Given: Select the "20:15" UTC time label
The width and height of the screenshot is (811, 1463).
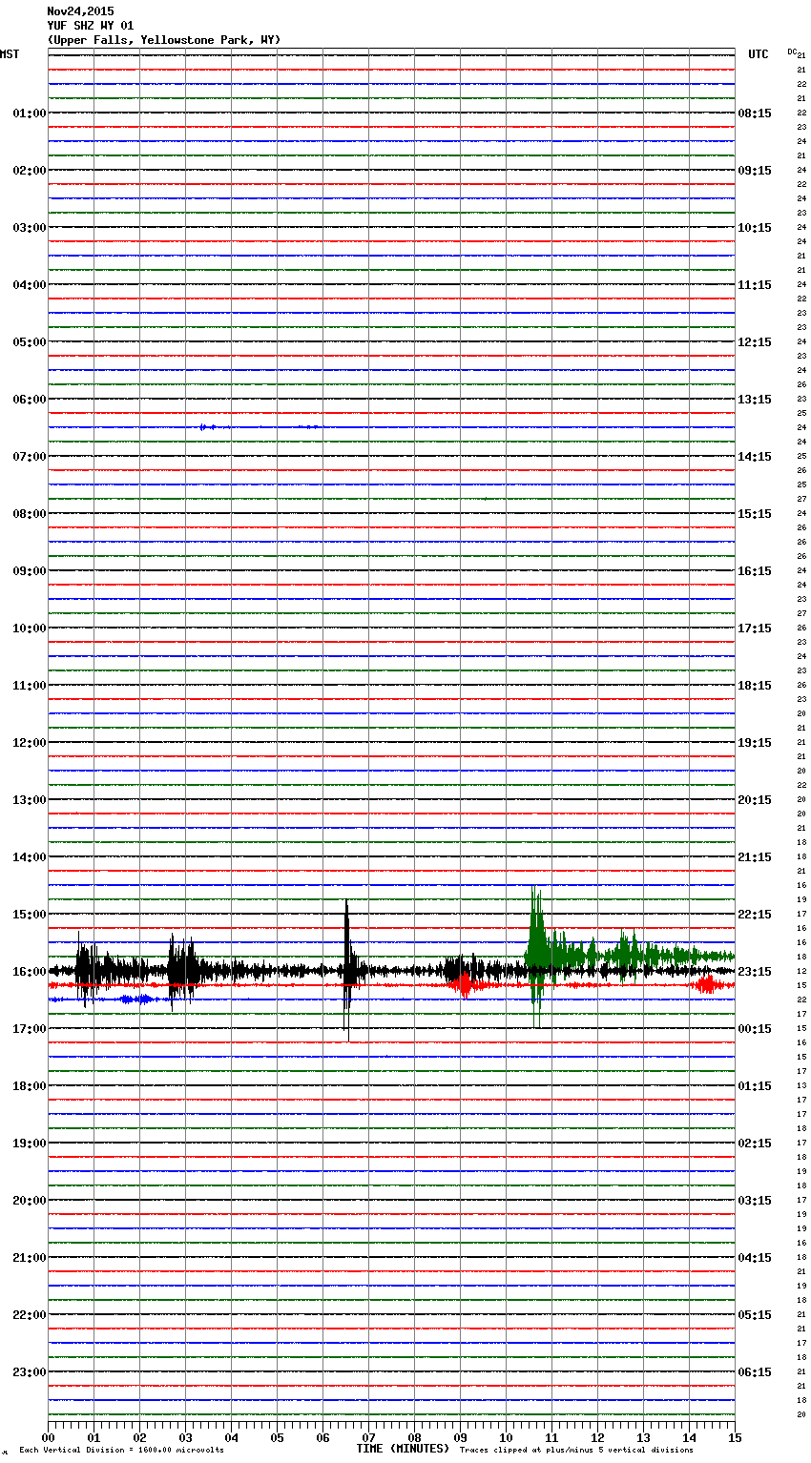Looking at the screenshot, I should [x=755, y=800].
